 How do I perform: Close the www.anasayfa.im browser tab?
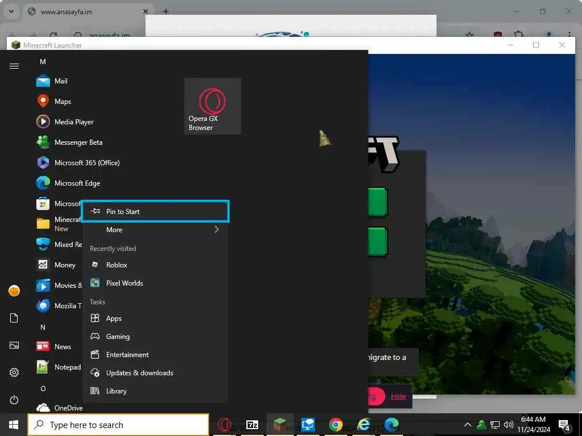coord(145,11)
